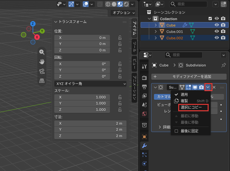Collapse Subdivision modifier panel
This screenshot has width=230, height=171.
point(155,87)
